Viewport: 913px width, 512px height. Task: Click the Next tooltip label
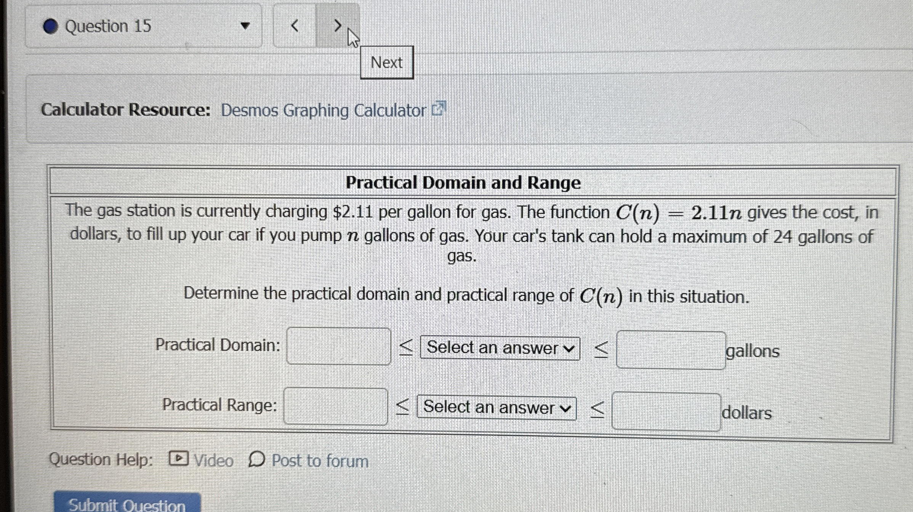pyautogui.click(x=386, y=62)
